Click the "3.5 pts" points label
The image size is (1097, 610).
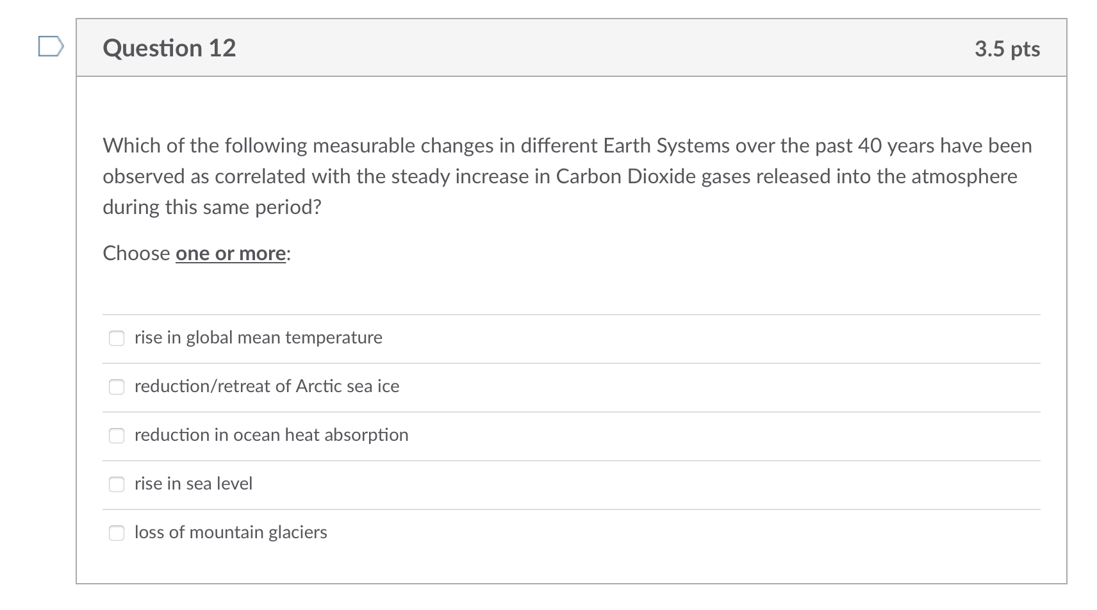(1007, 49)
